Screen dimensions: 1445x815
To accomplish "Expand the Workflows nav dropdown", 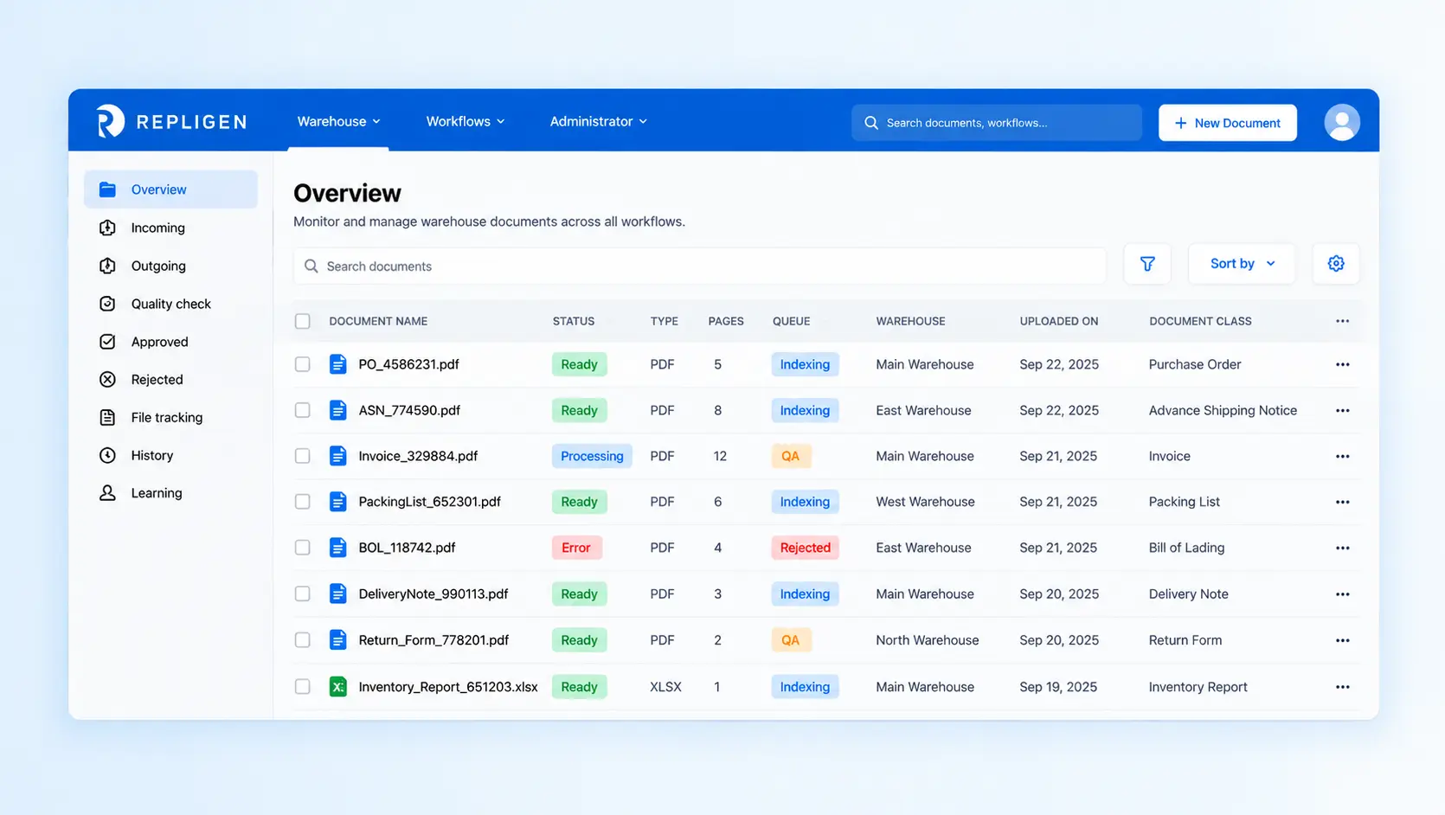I will coord(465,122).
